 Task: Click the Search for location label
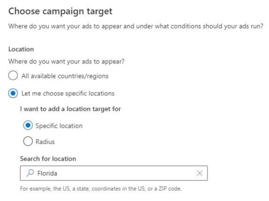[x=48, y=159]
